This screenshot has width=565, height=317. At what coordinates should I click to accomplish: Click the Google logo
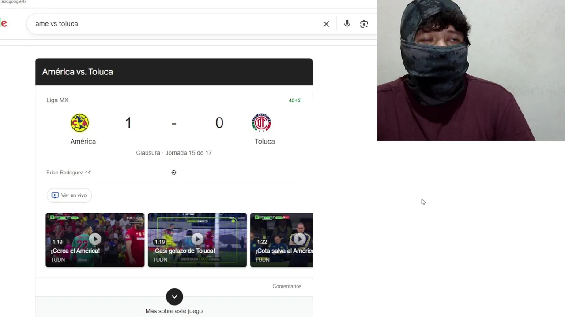tap(4, 23)
